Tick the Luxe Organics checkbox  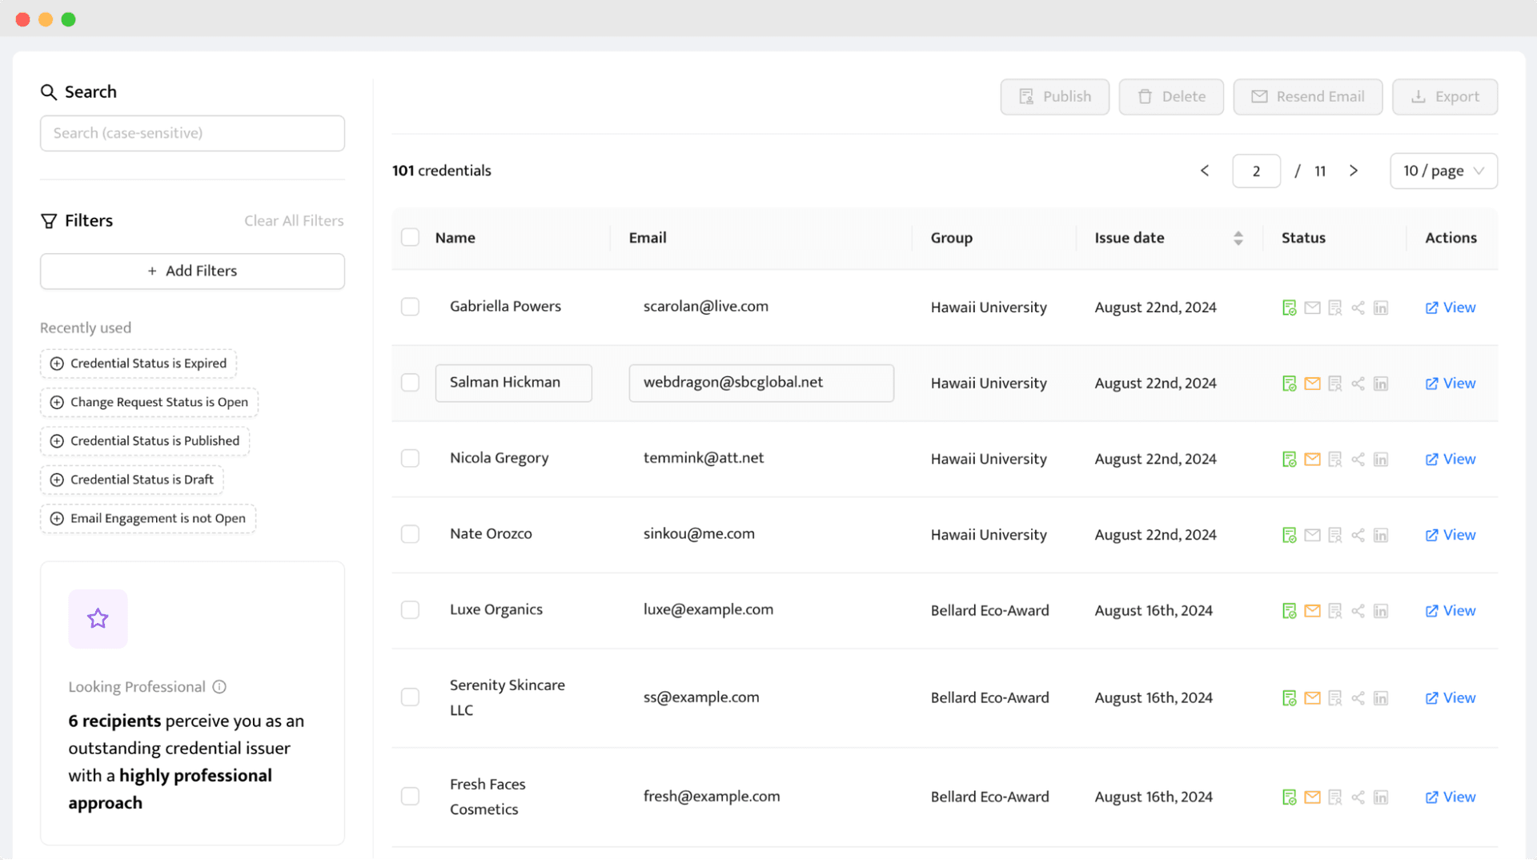(x=410, y=610)
